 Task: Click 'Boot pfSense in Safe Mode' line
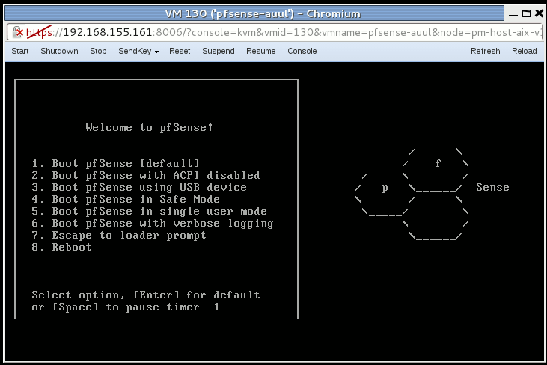pos(126,199)
